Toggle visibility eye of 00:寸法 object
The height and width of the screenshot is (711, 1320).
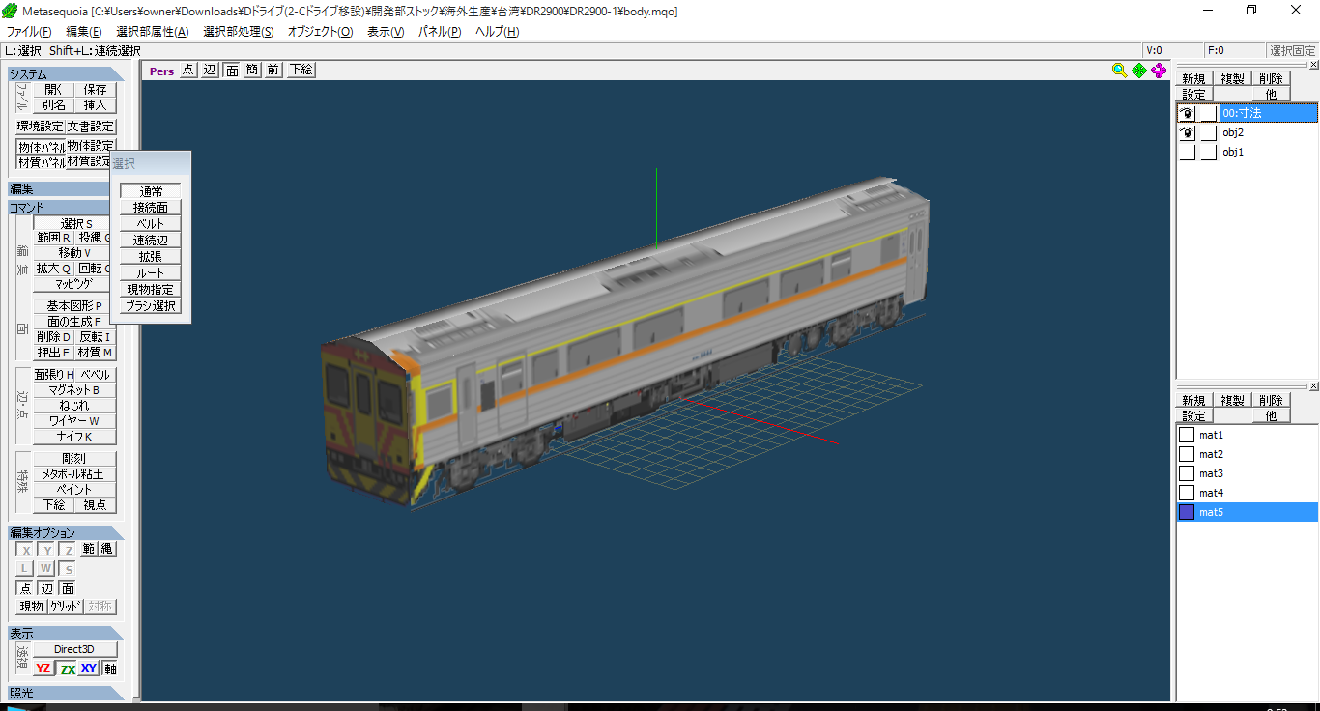pos(1187,113)
